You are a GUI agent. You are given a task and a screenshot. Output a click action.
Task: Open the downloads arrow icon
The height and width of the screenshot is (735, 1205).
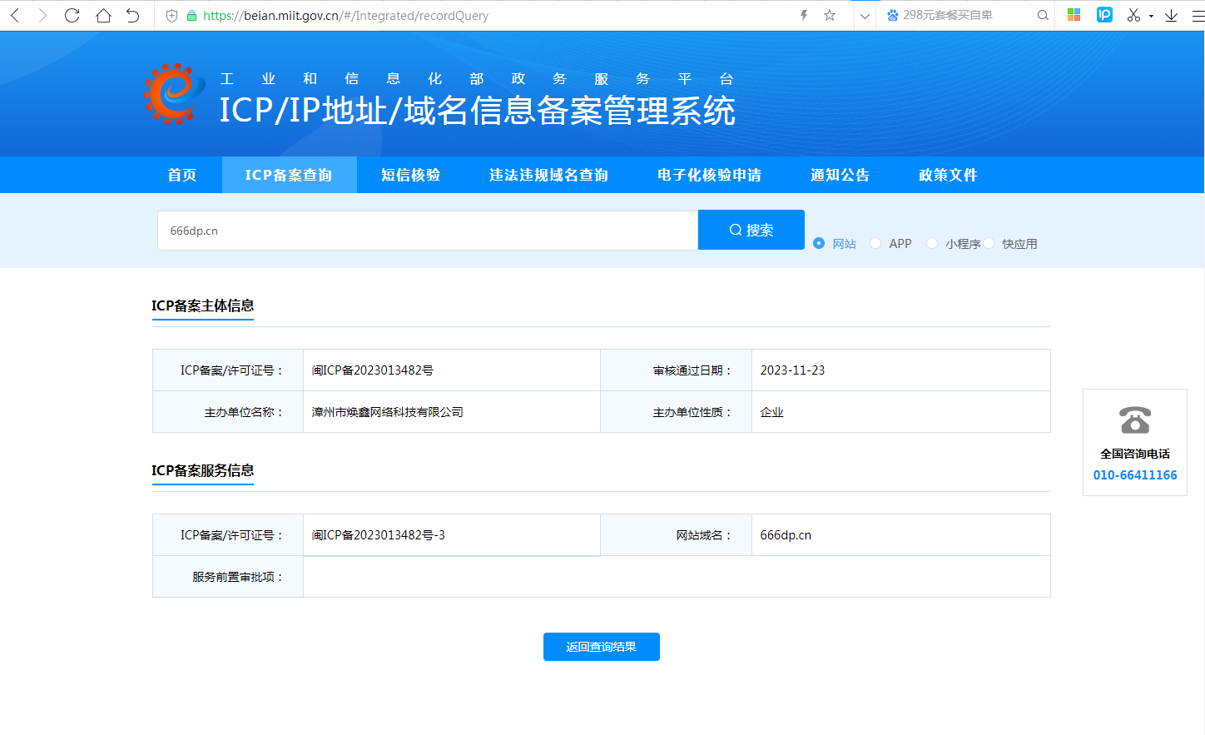pos(1171,15)
